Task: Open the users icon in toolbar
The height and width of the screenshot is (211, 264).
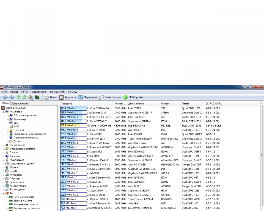Action: point(31,97)
